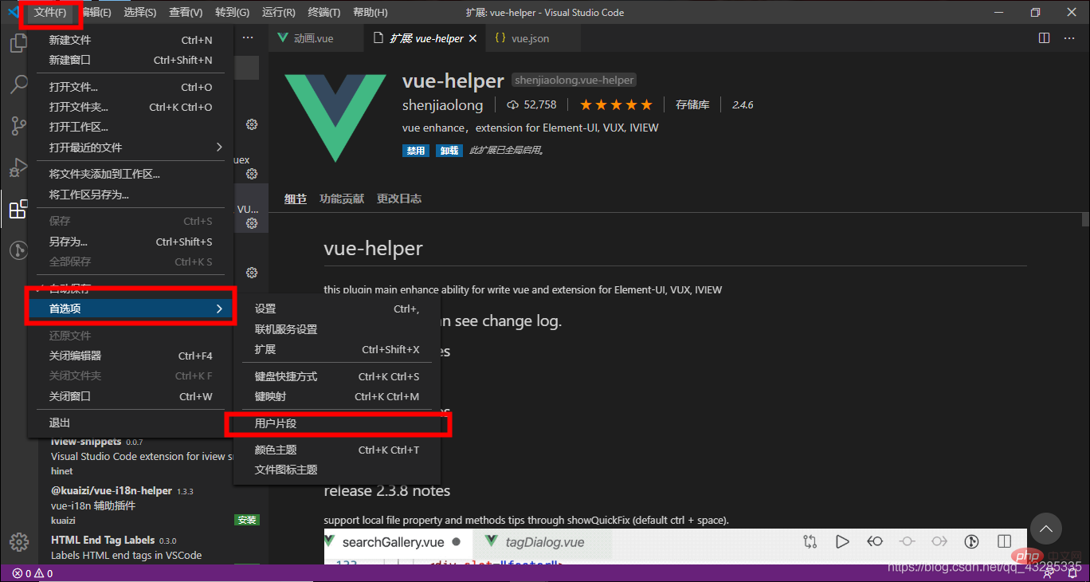Viewport: 1090px width, 582px height.
Task: Click the five-star rating
Action: 615,104
